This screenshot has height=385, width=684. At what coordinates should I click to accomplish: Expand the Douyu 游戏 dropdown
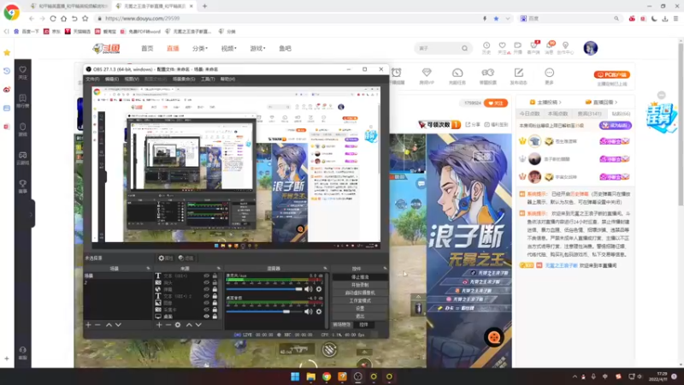click(257, 49)
